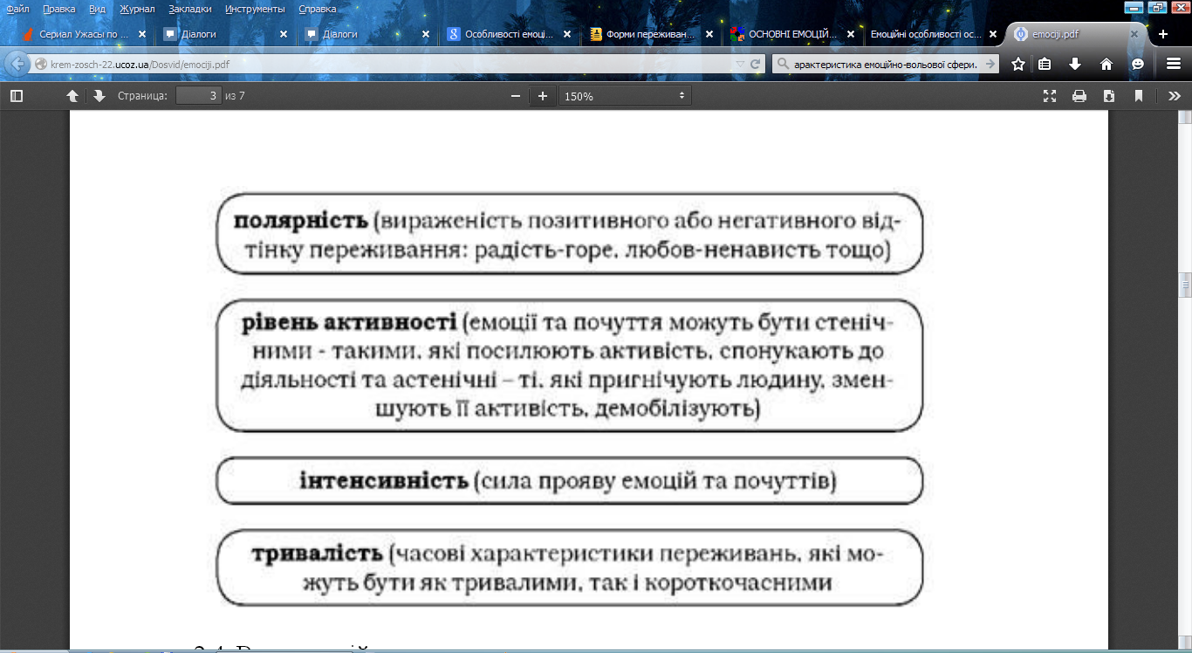Click the bold word тривалість
The height and width of the screenshot is (653, 1192).
[318, 553]
